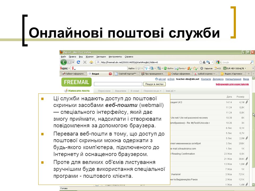The width and height of the screenshot is (255, 191).
Task: Click the FREEMAIL logo
Action: pos(76,82)
